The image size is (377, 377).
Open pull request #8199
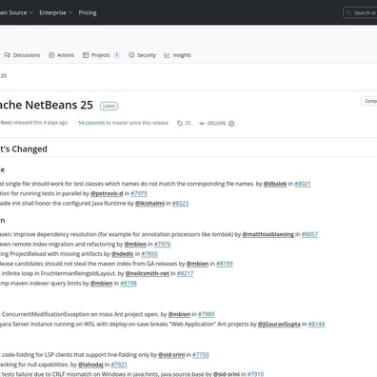(x=225, y=264)
